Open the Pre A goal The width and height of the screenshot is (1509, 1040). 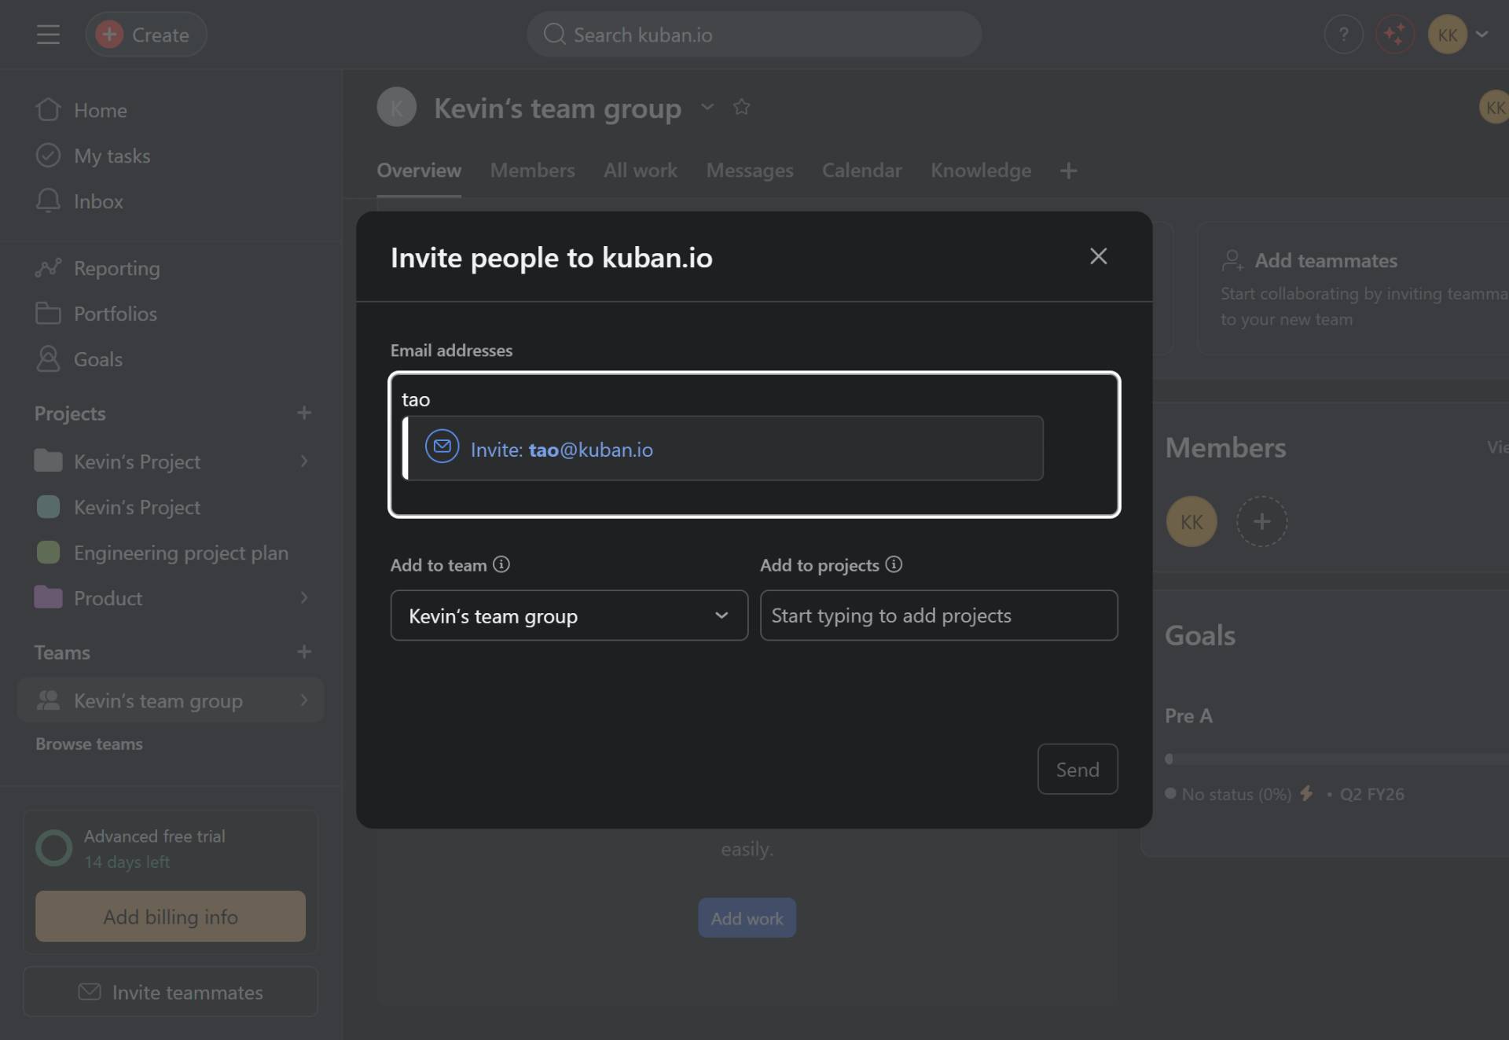coord(1188,716)
